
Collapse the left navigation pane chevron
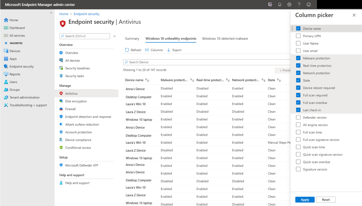(51, 13)
